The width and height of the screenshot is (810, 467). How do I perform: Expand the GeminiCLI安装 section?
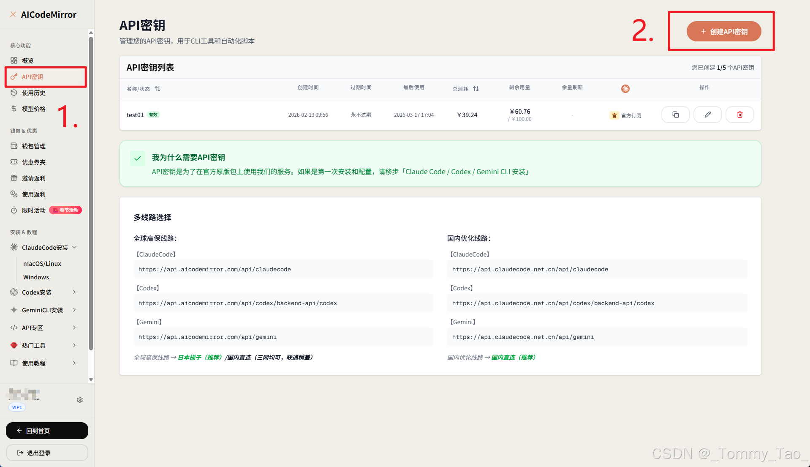tap(75, 310)
